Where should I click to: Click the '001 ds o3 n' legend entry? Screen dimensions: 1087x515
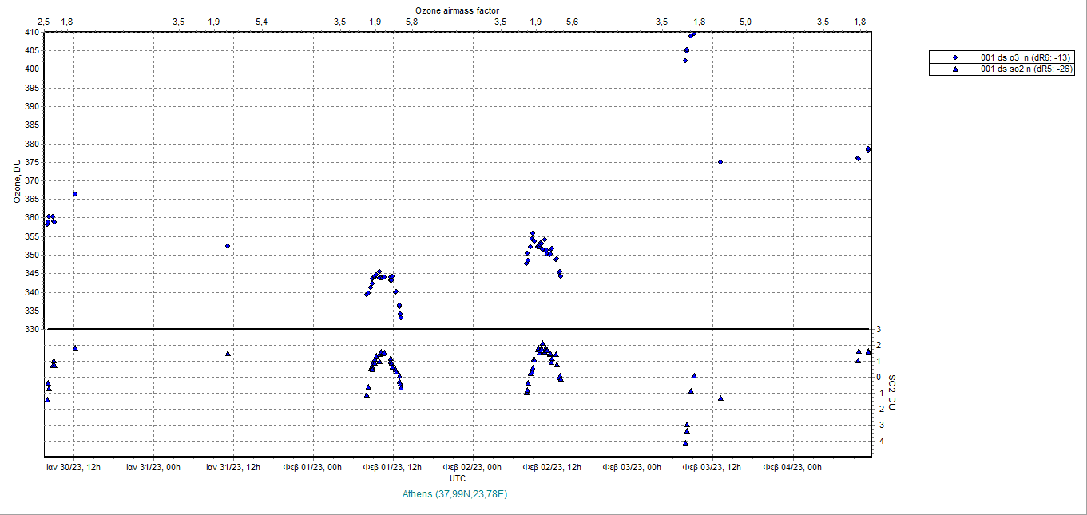pyautogui.click(x=1026, y=58)
